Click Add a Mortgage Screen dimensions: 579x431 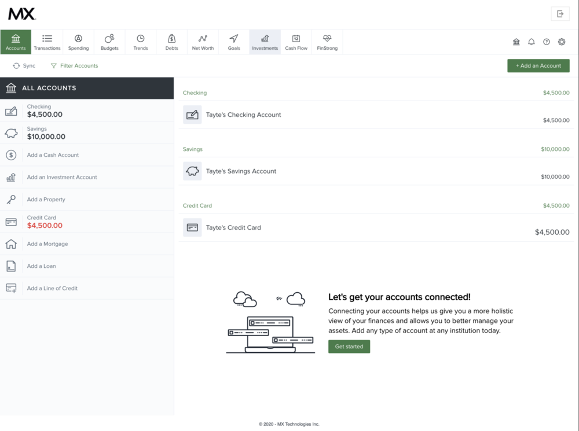[87, 244]
